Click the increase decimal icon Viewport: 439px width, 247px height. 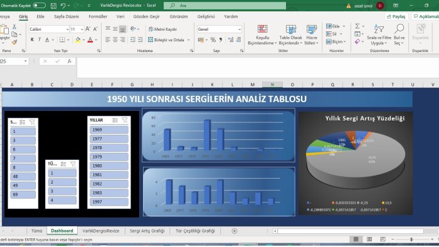tap(231, 39)
